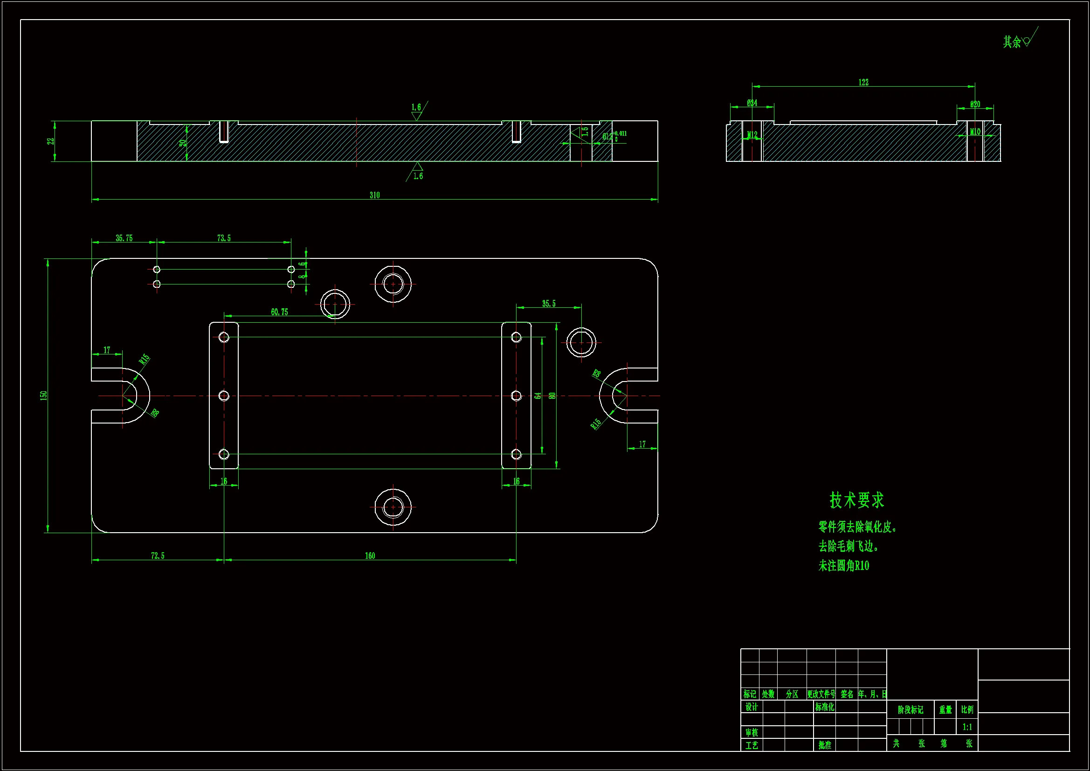Select the 160 hole spacing dimension
Viewport: 1090px width, 771px height.
point(370,556)
